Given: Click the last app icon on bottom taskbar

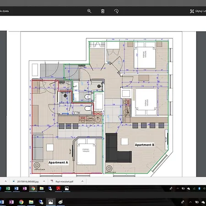Looking at the screenshot, I should (60, 202).
